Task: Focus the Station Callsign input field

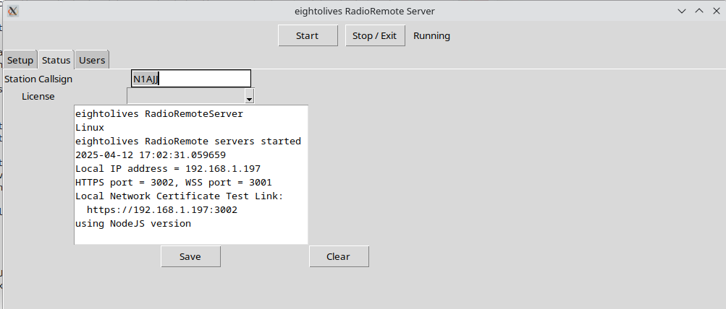Action: (191, 79)
